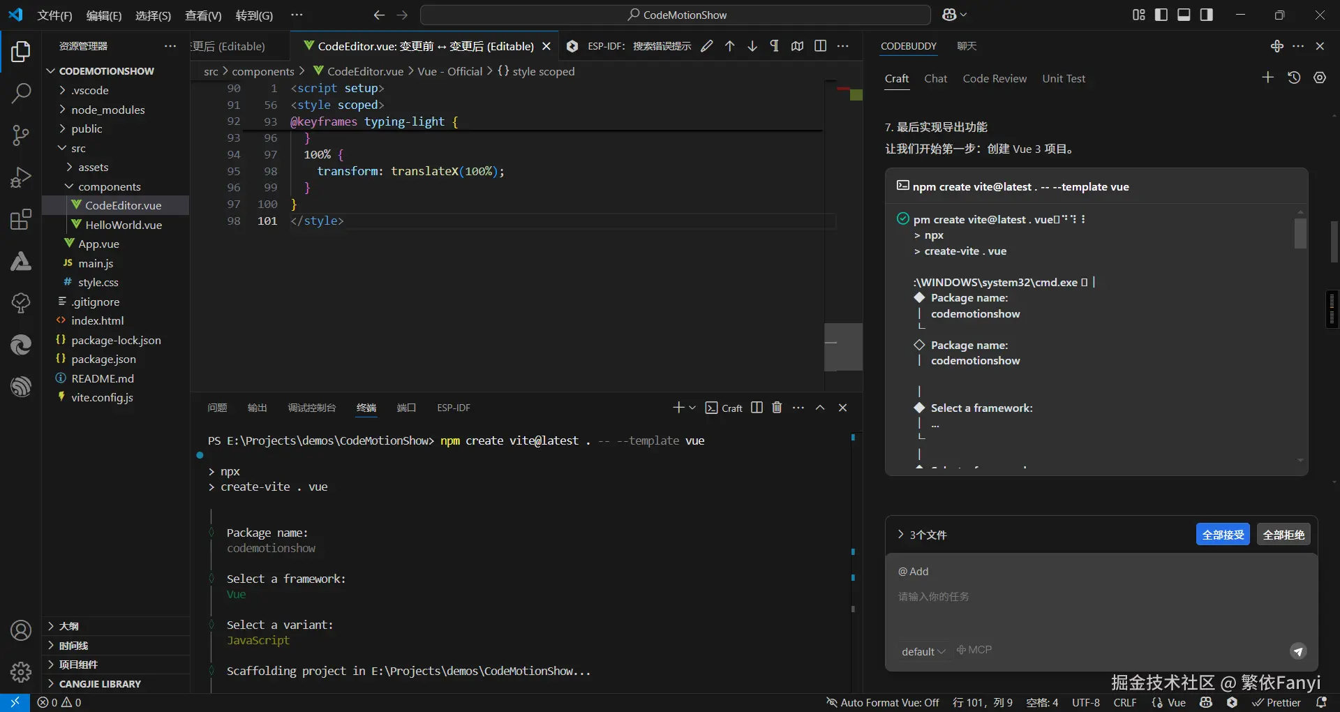Screen dimensions: 1340x712
Task: Click 全部接受 to accept all changes
Action: [x=1223, y=535]
